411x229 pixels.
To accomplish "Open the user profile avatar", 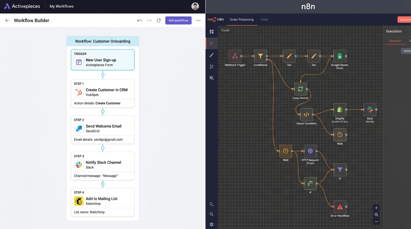I will (x=195, y=6).
